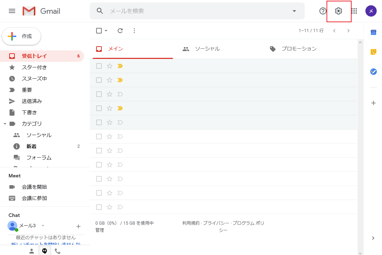This screenshot has height=255, width=382.
Task: Switch to the プロモーション tab
Action: pyautogui.click(x=299, y=49)
